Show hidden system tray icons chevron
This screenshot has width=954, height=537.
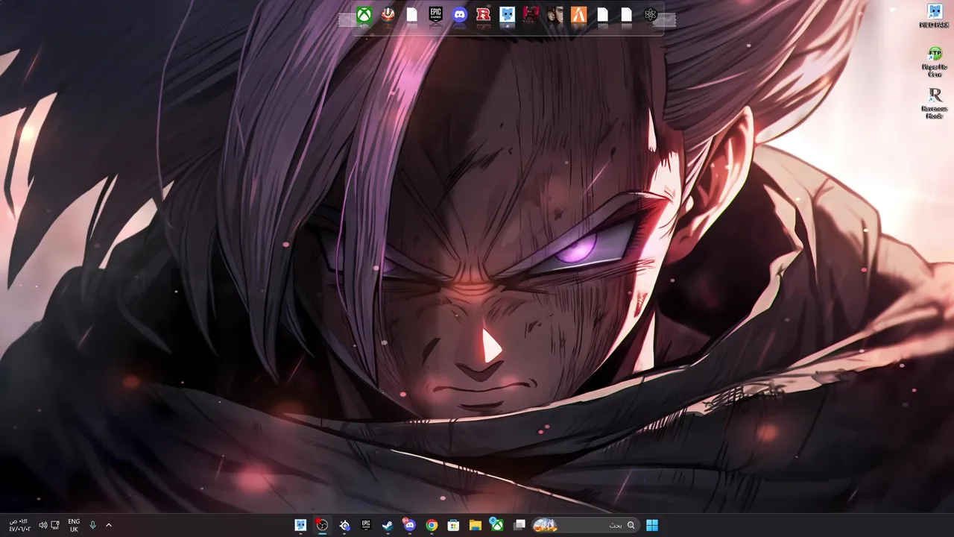click(x=109, y=525)
